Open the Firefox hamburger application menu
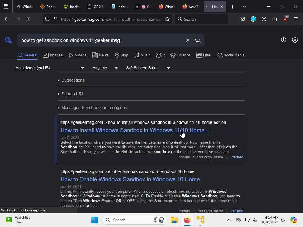 pyautogui.click(x=296, y=19)
